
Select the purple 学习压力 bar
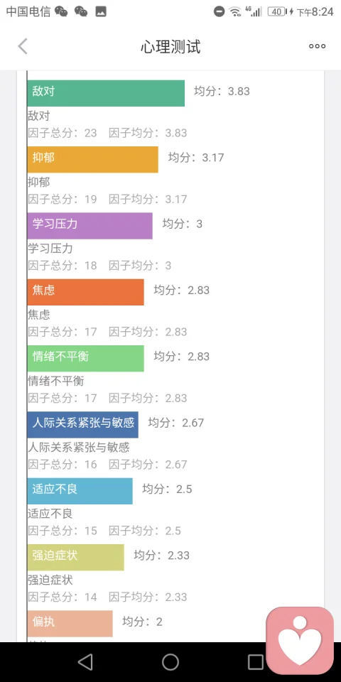point(90,226)
